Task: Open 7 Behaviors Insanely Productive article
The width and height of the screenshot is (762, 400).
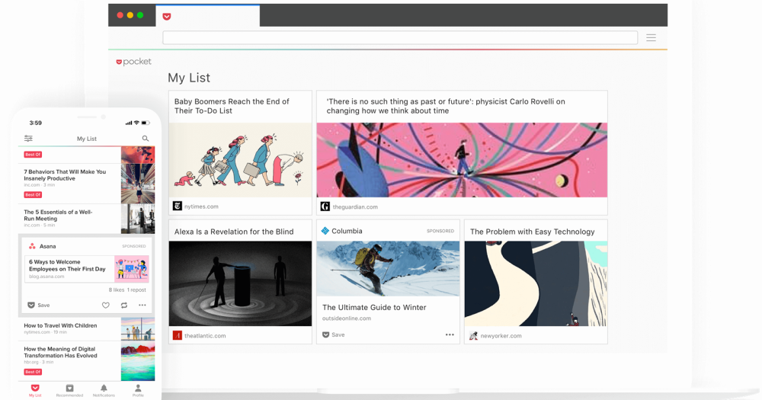Action: click(65, 175)
